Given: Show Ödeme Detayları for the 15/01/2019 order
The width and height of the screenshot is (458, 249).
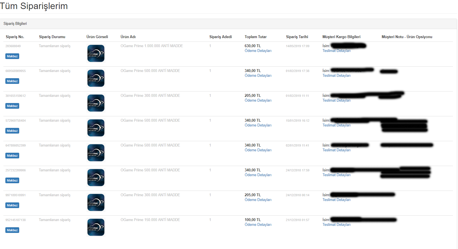Looking at the screenshot, I should (x=258, y=125).
